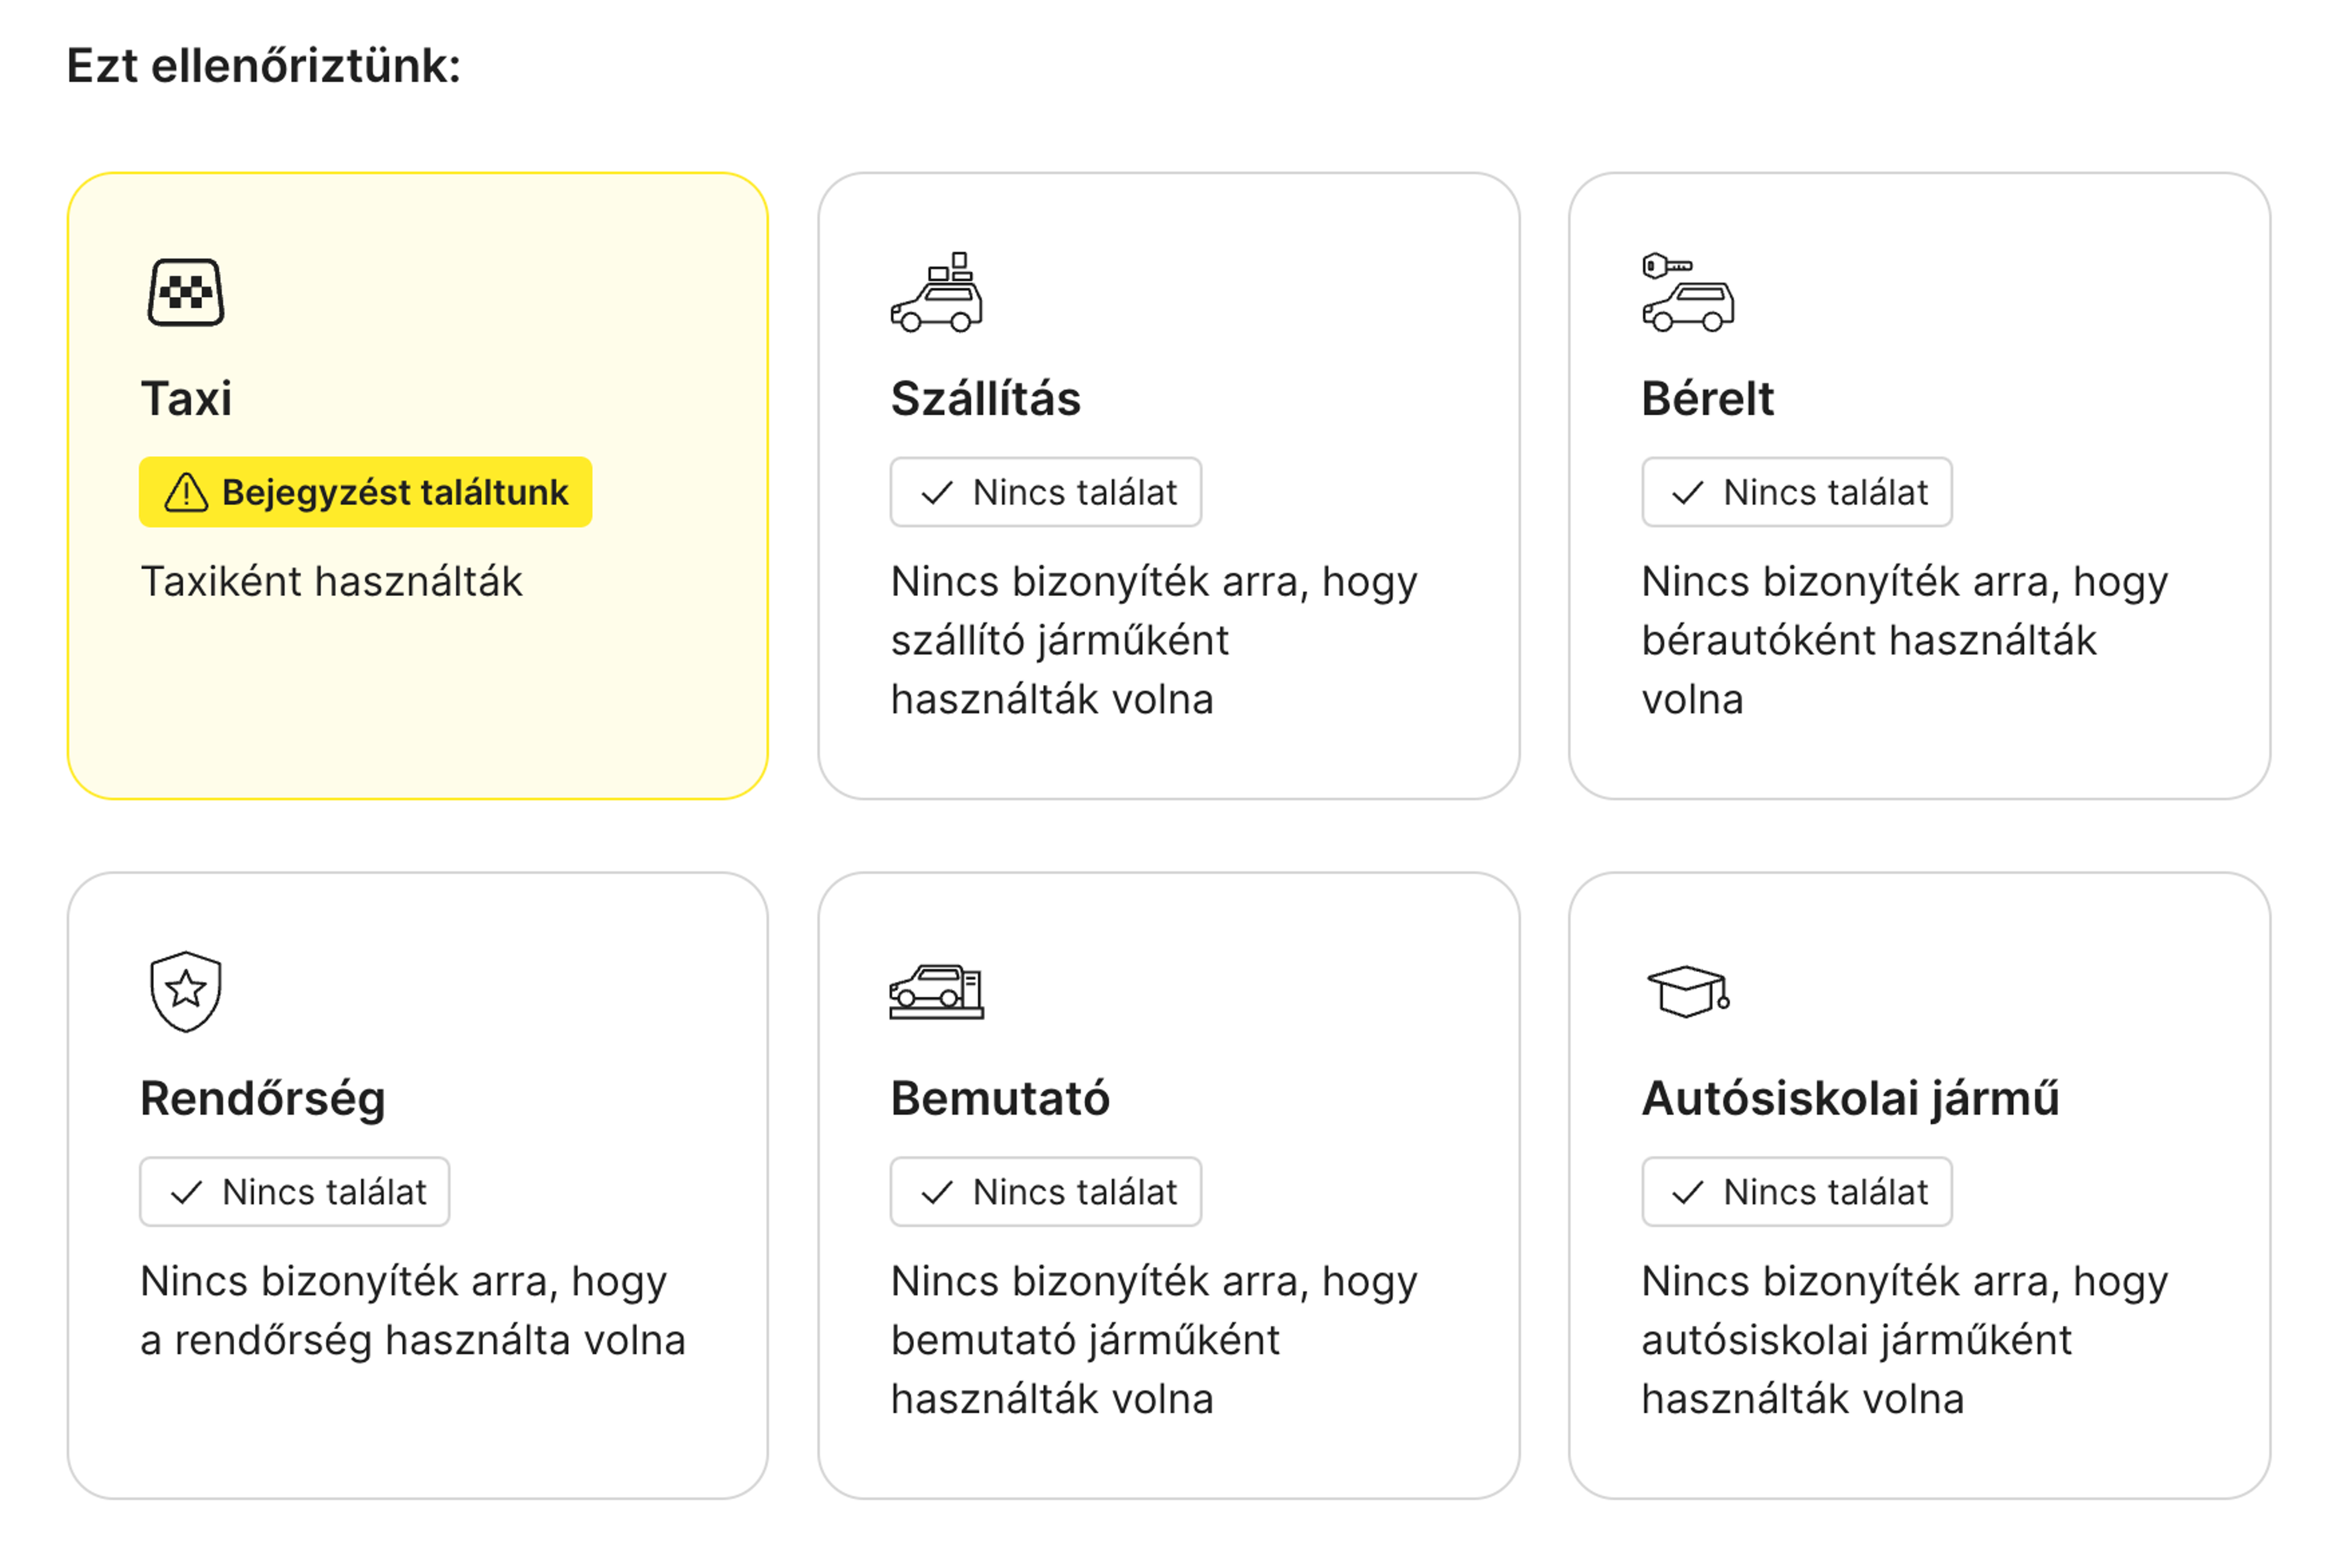This screenshot has width=2336, height=1568.
Task: Click the Rendőrség shield star icon
Action: point(186,991)
